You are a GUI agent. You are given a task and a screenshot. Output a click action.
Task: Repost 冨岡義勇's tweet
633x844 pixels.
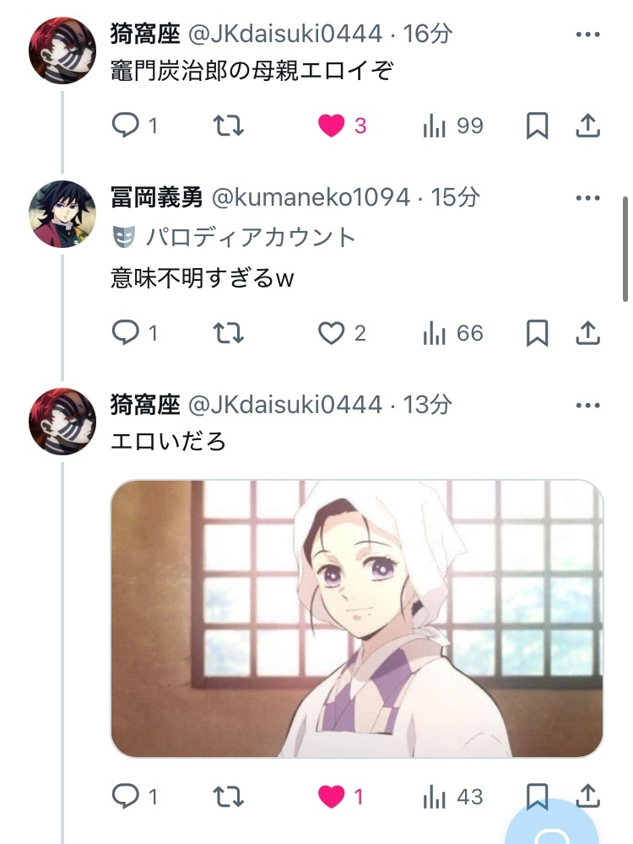pyautogui.click(x=229, y=333)
